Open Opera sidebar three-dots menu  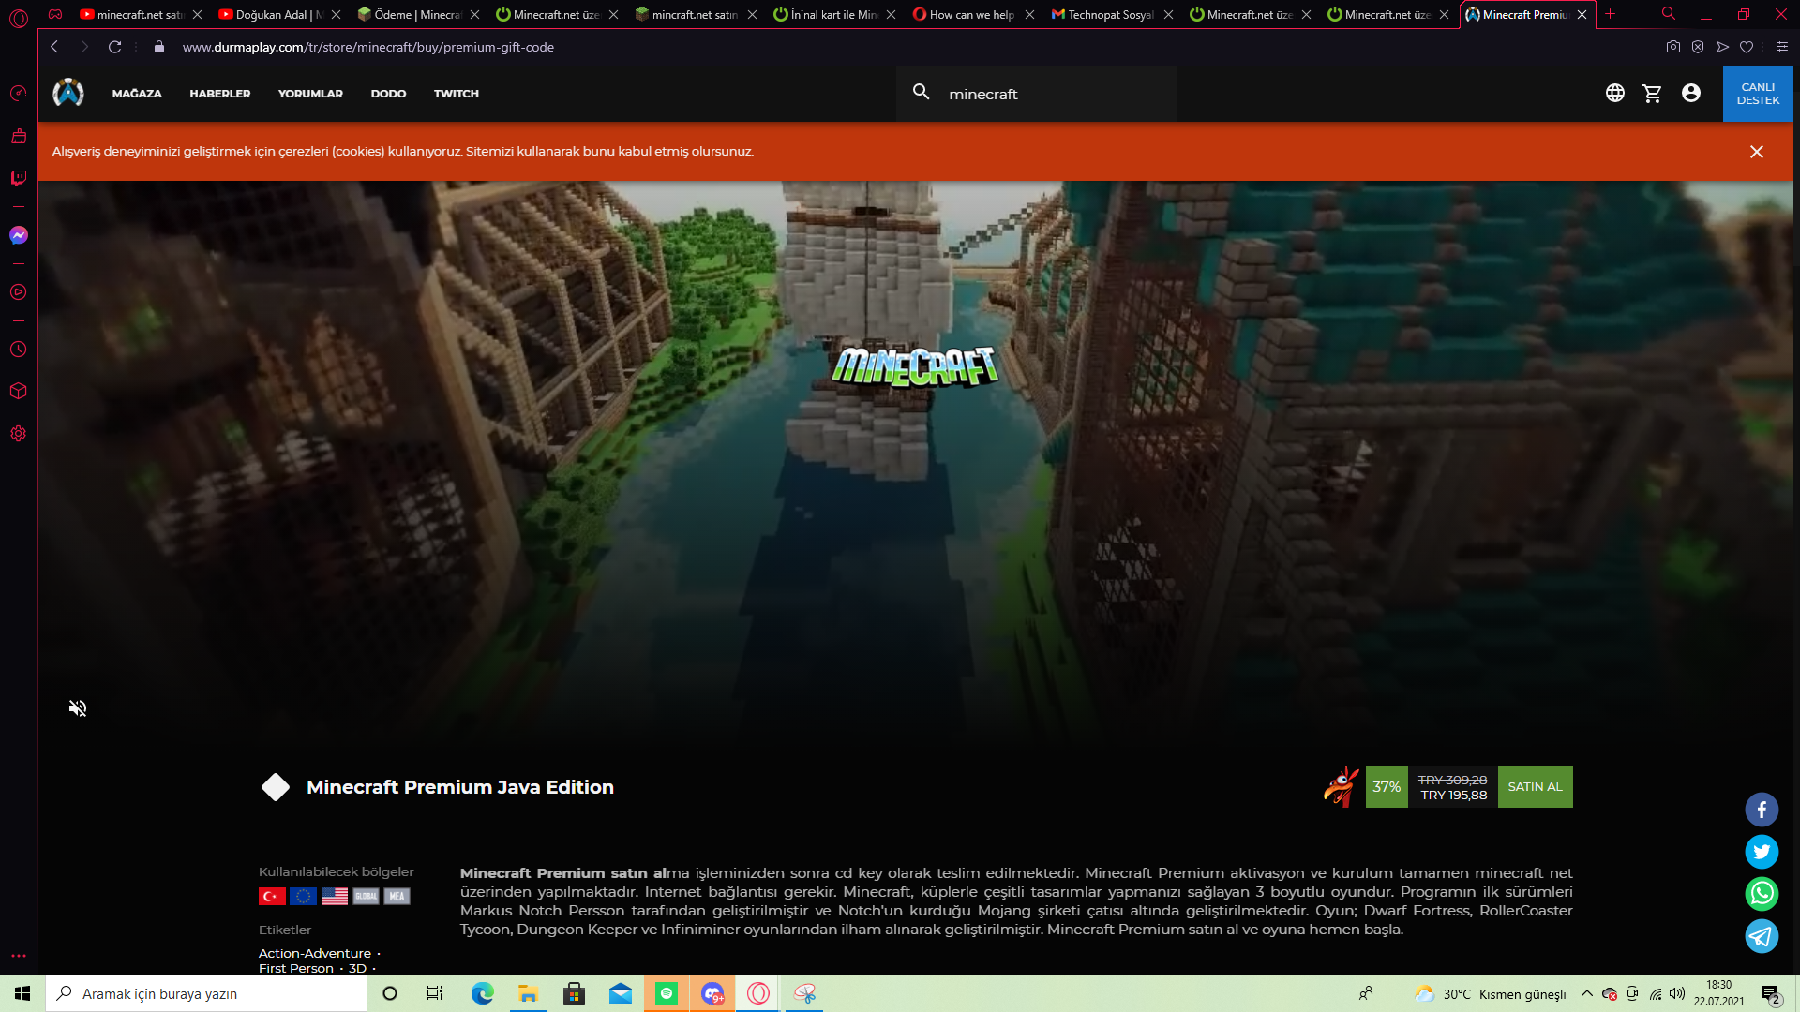(x=19, y=956)
